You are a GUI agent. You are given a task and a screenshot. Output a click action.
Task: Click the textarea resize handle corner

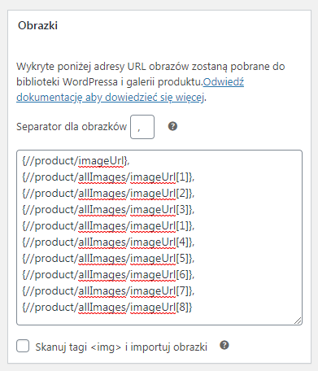(x=298, y=321)
